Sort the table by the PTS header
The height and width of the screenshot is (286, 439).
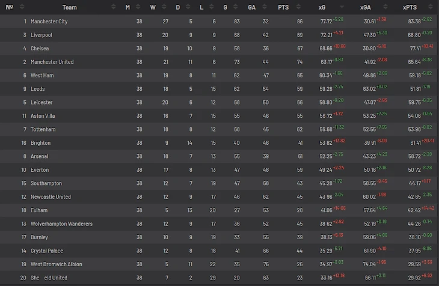pos(283,7)
